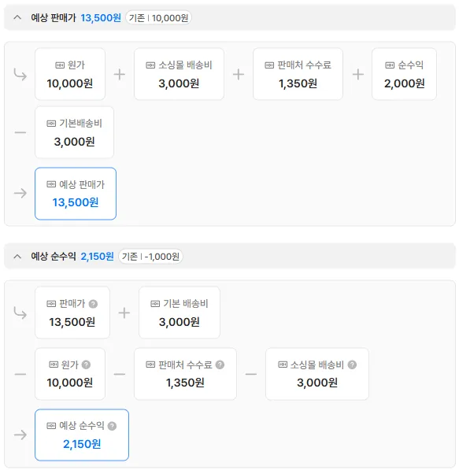Image resolution: width=459 pixels, height=470 pixels.
Task: Click the highlighted 예상 순수익 2,150원 result card
Action: (82, 435)
